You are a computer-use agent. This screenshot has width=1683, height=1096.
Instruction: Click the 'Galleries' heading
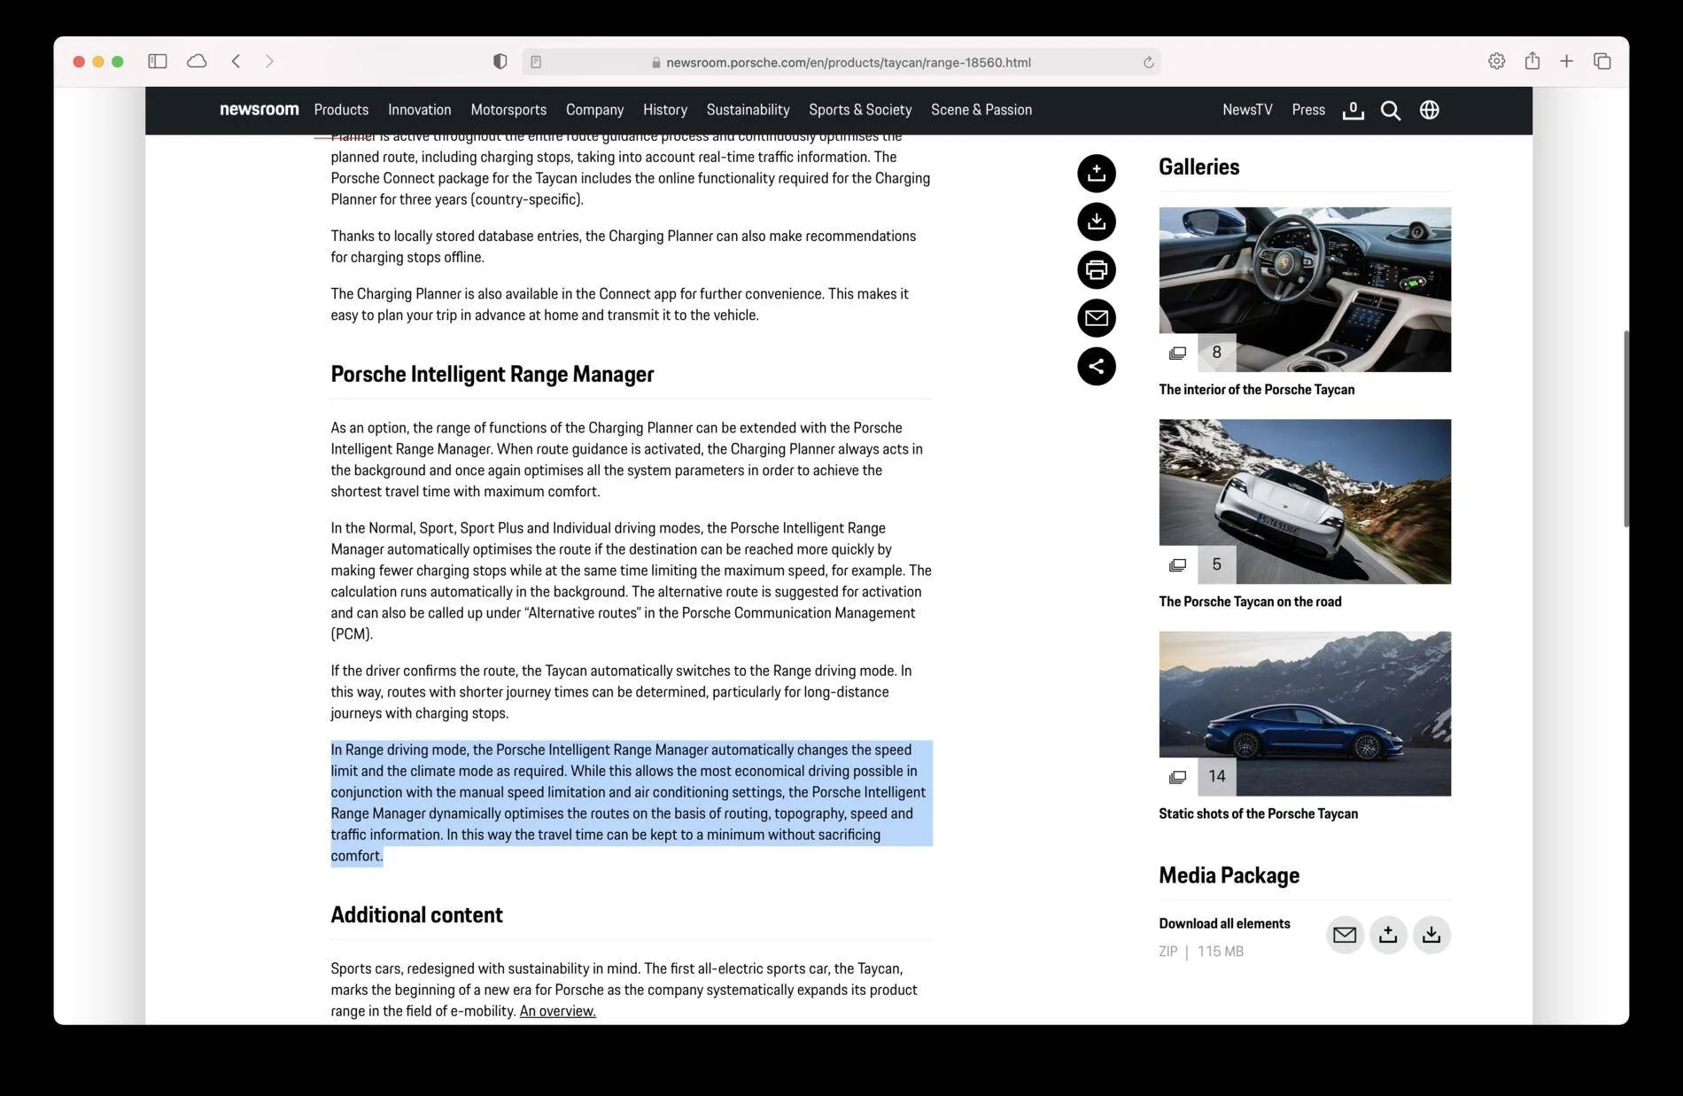tap(1198, 167)
